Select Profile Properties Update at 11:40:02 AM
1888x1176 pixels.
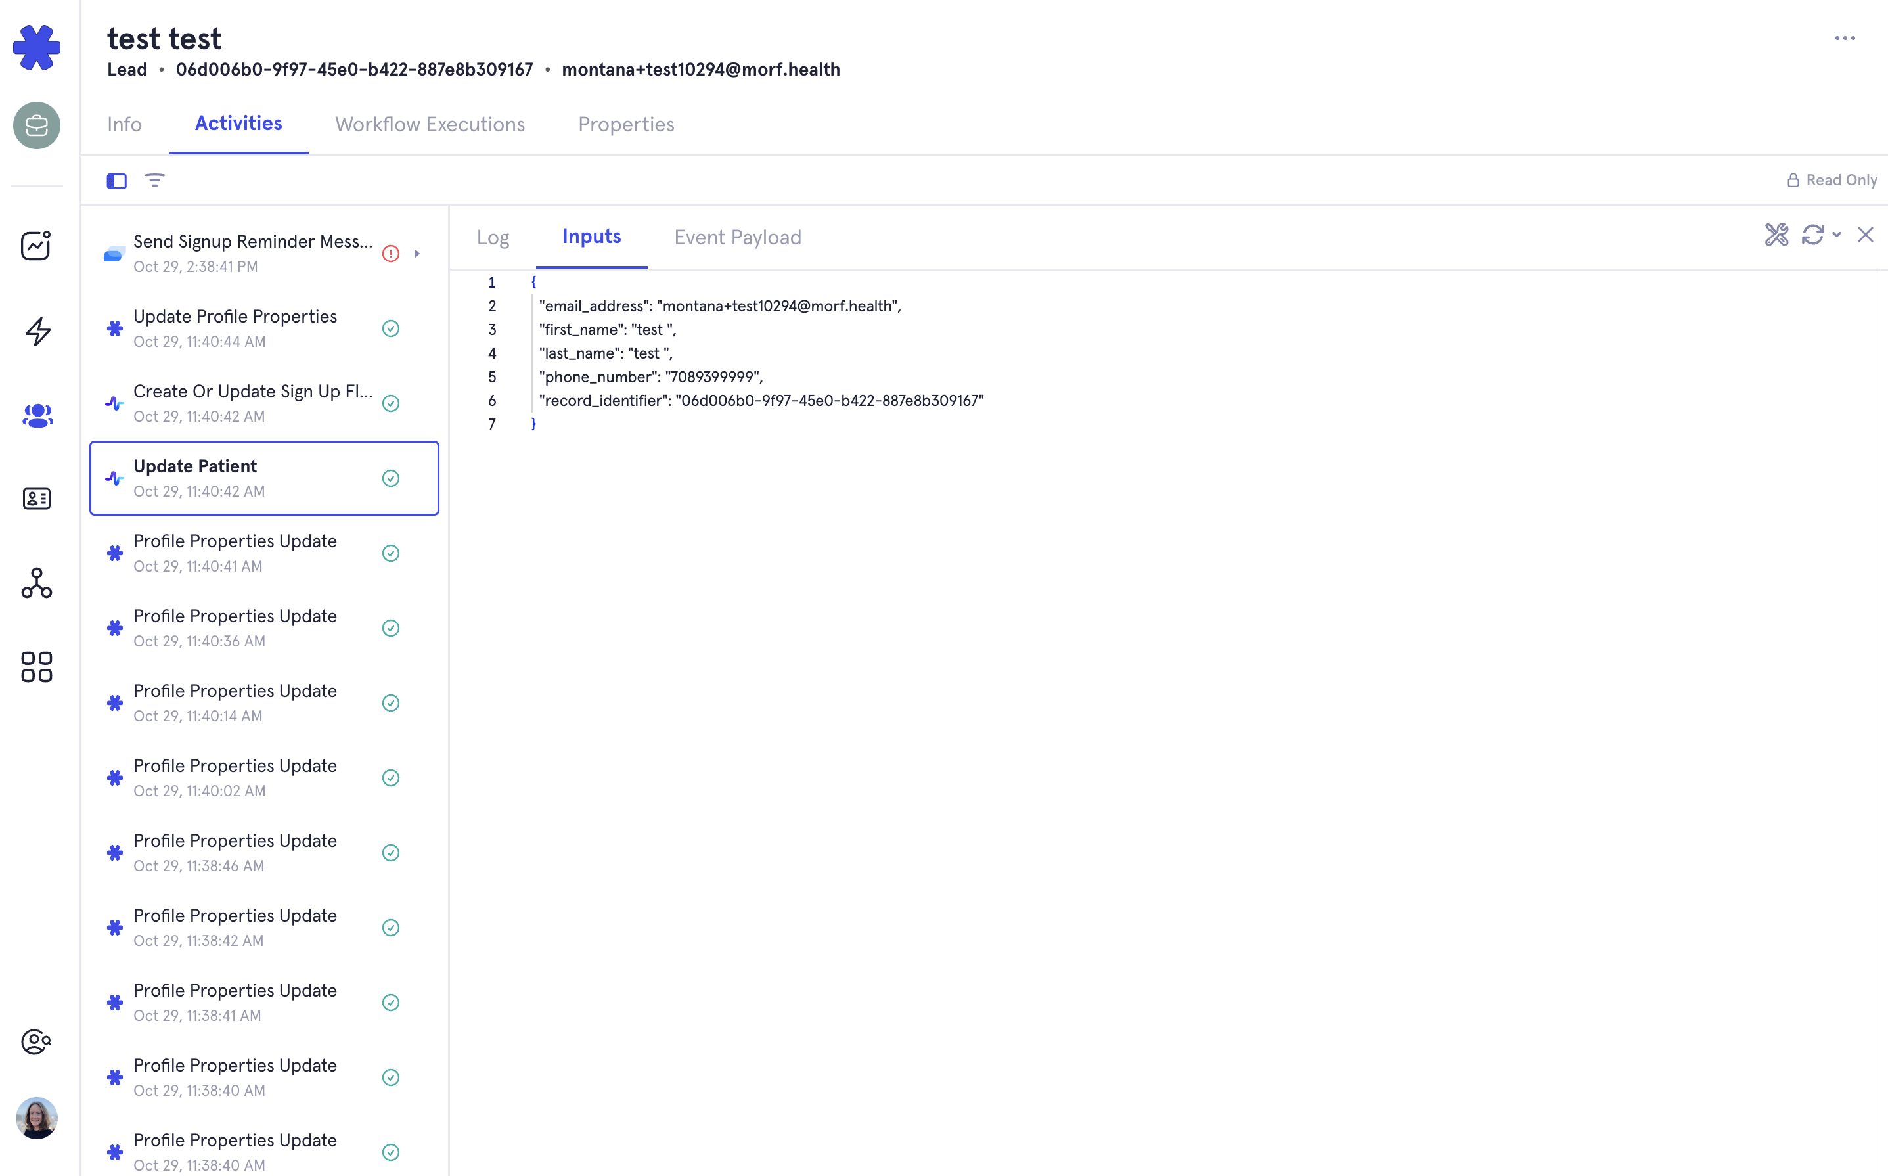click(264, 778)
